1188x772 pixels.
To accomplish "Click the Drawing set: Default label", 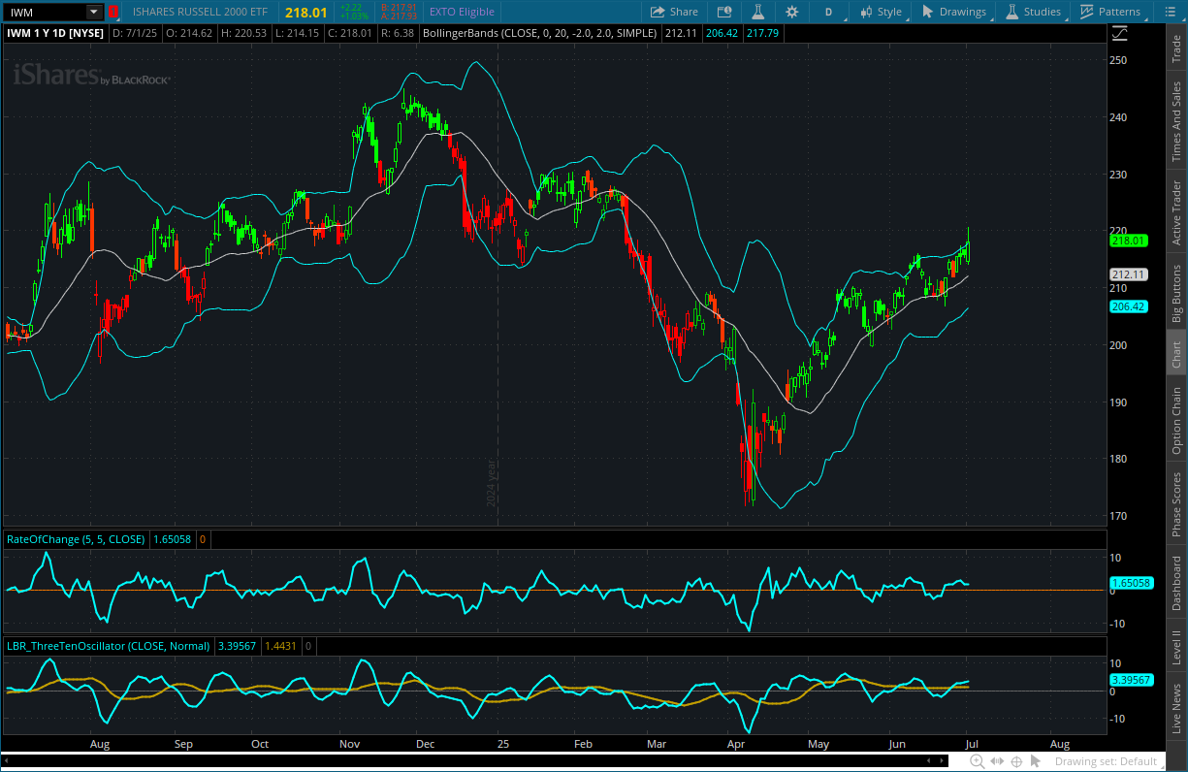I will coord(1106,761).
